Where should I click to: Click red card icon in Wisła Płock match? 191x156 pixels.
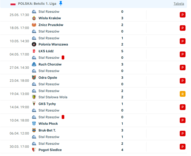[63, 117]
